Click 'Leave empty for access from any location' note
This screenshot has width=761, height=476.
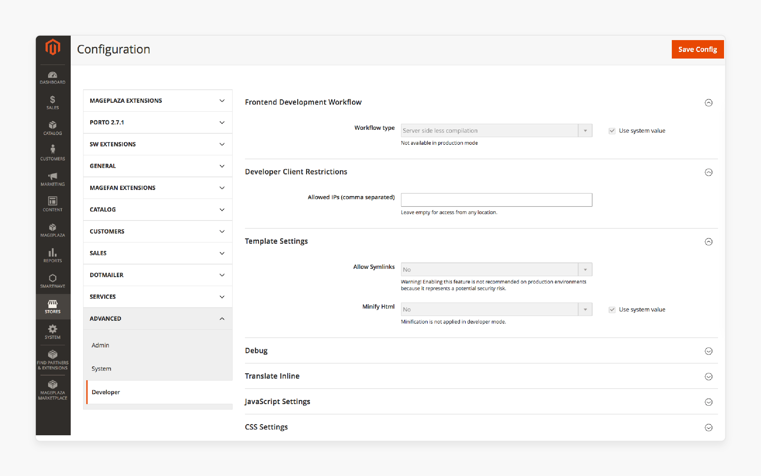[449, 212]
